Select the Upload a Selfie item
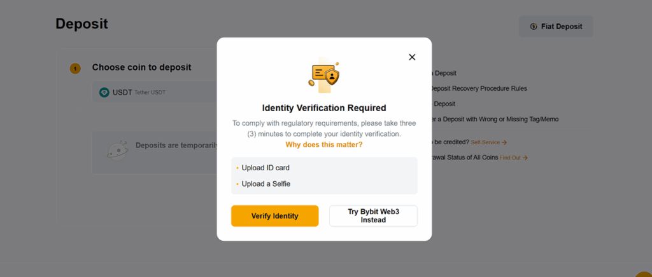This screenshot has width=652, height=277. coord(266,184)
